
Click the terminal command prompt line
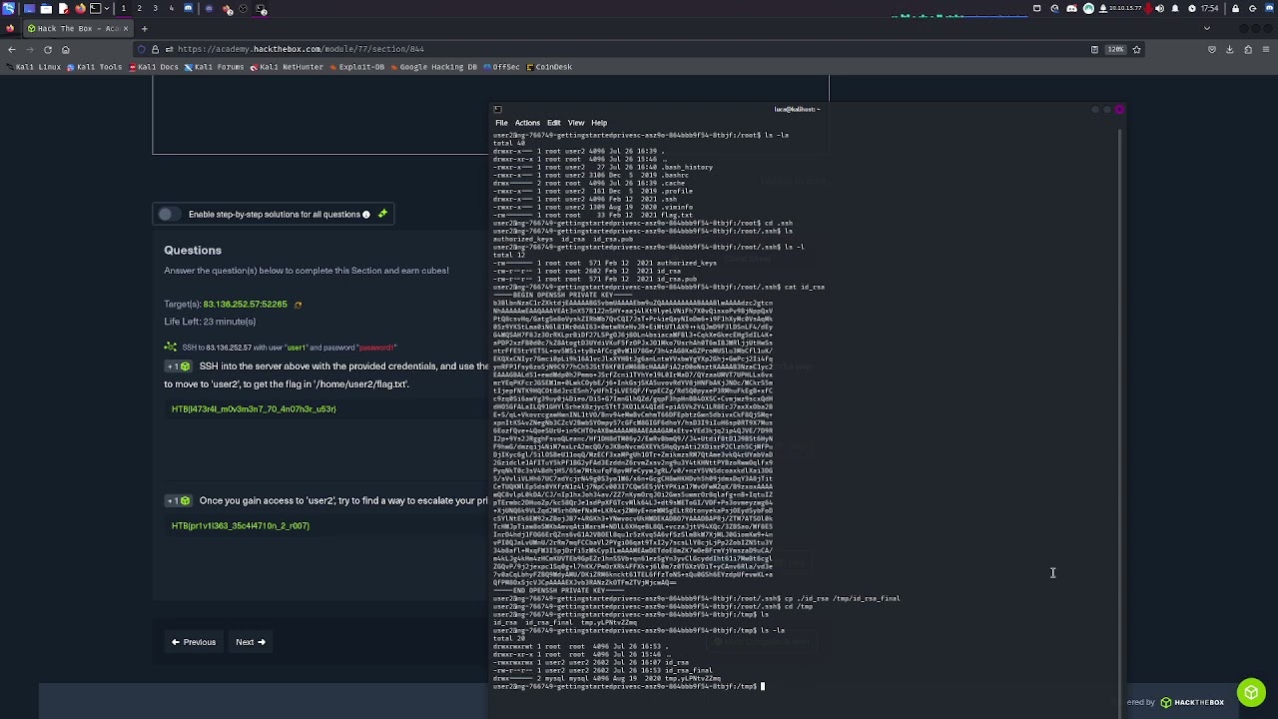629,686
